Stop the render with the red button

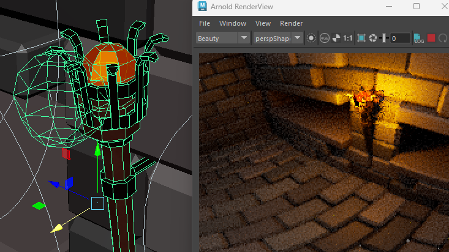point(431,38)
